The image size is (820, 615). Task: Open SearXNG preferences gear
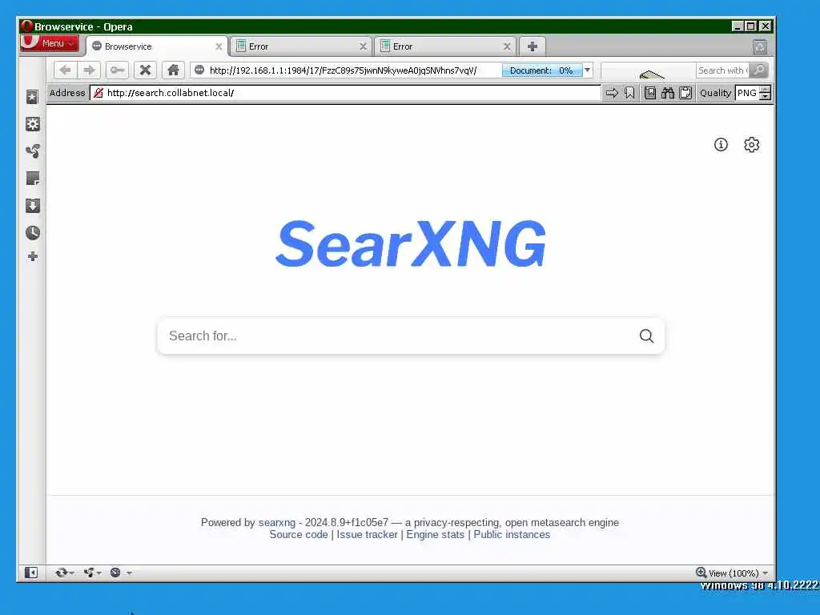pyautogui.click(x=751, y=145)
